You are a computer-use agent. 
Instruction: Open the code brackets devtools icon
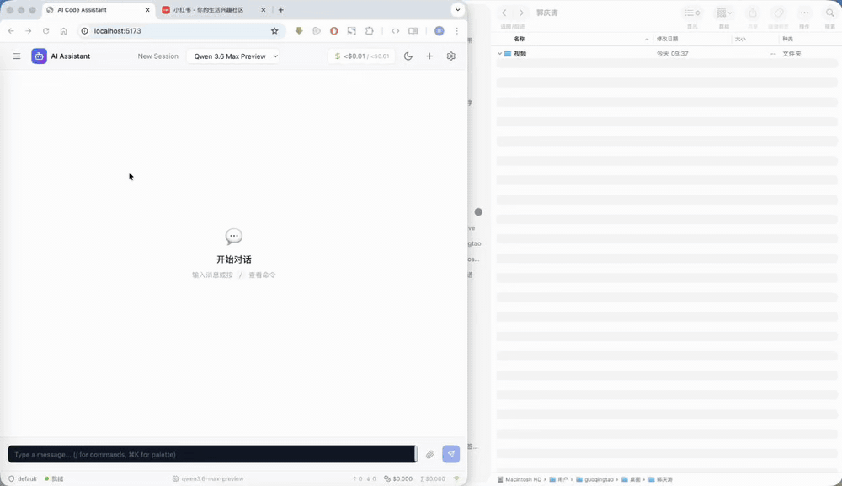(395, 31)
